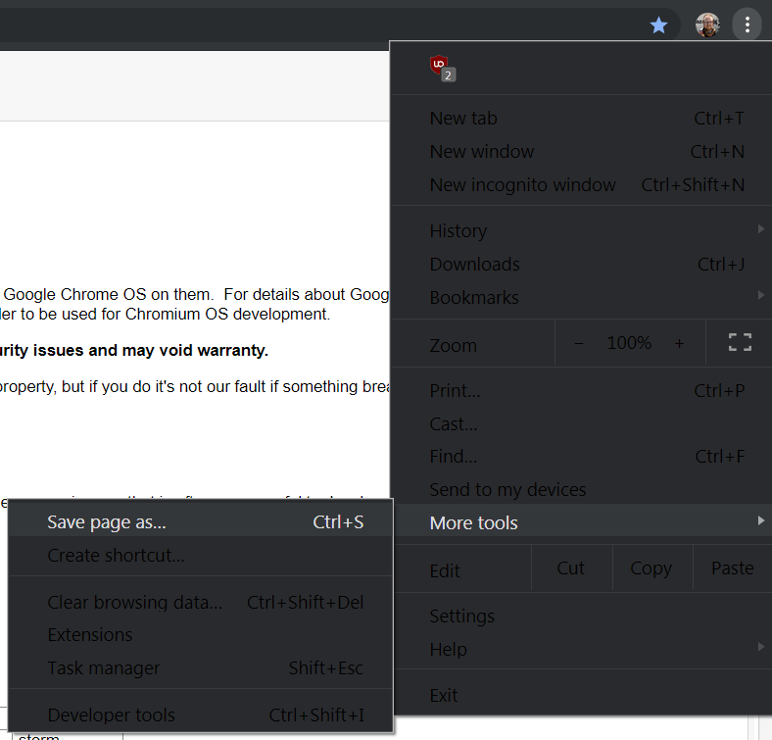Click the Cut button
This screenshot has height=740, width=772.
570,568
